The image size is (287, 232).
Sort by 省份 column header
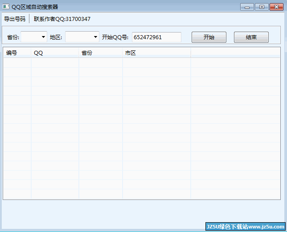pyautogui.click(x=100, y=53)
